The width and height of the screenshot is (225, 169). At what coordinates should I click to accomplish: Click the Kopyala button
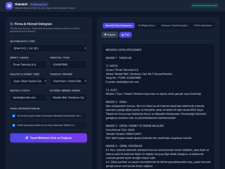110,35
